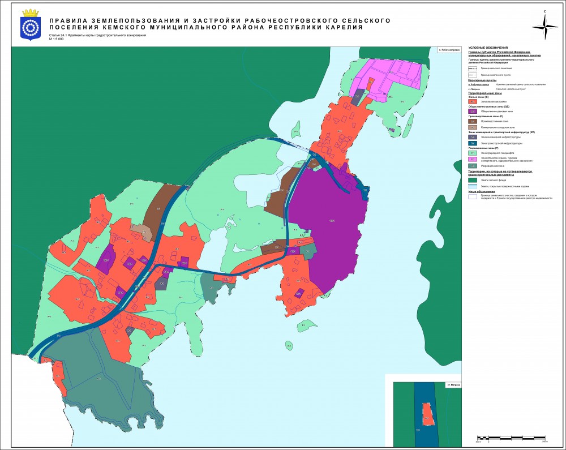Click the 'Условные обозначения' legend heading

(488, 48)
